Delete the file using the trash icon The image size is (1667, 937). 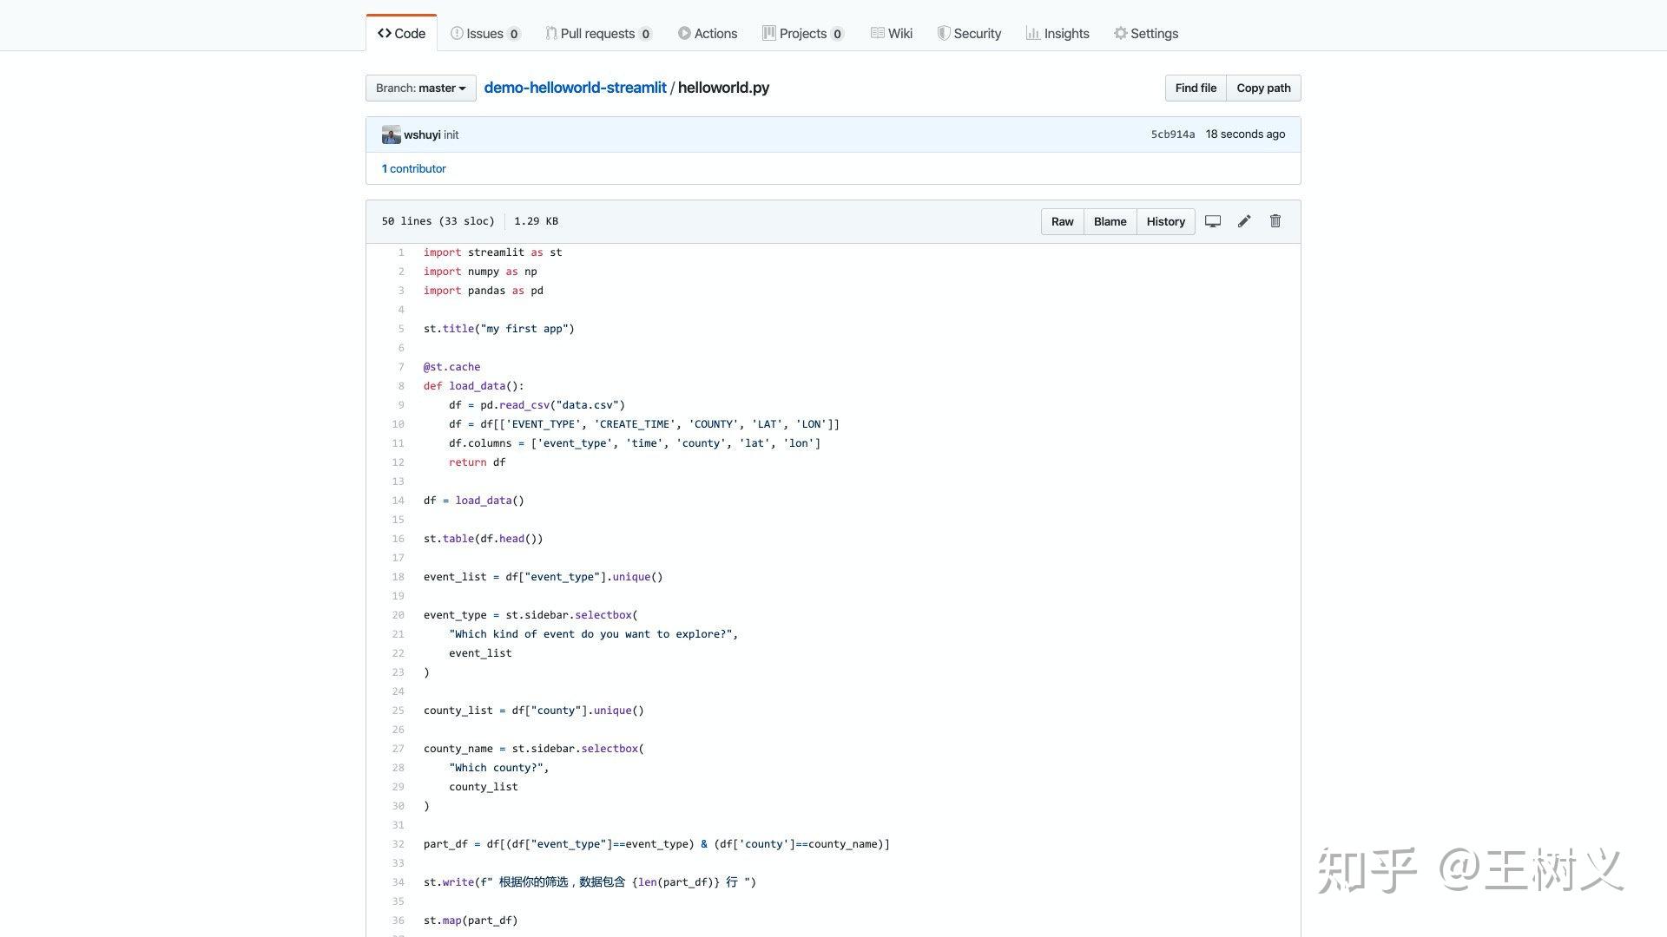[1275, 221]
